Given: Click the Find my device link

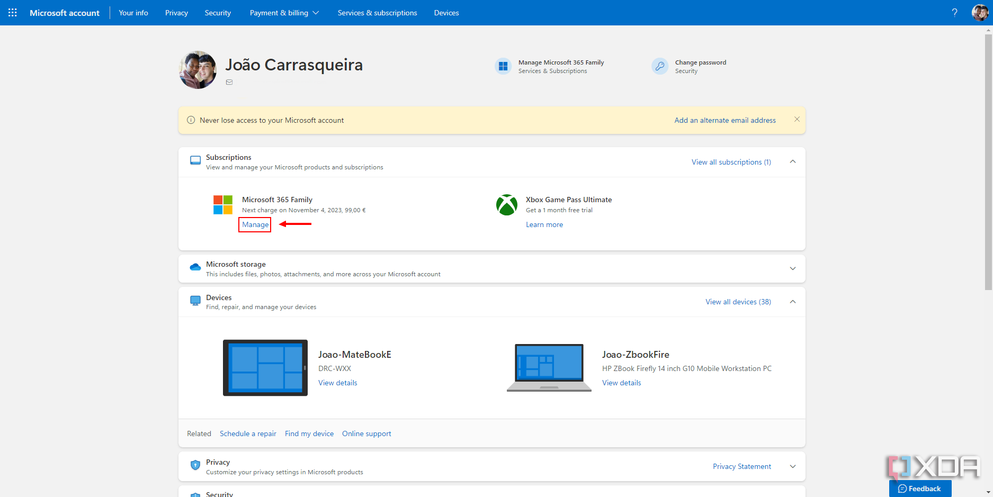Looking at the screenshot, I should click(x=309, y=433).
